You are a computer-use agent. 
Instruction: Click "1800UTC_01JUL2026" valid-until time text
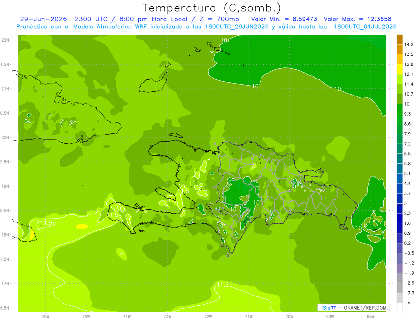click(365, 27)
